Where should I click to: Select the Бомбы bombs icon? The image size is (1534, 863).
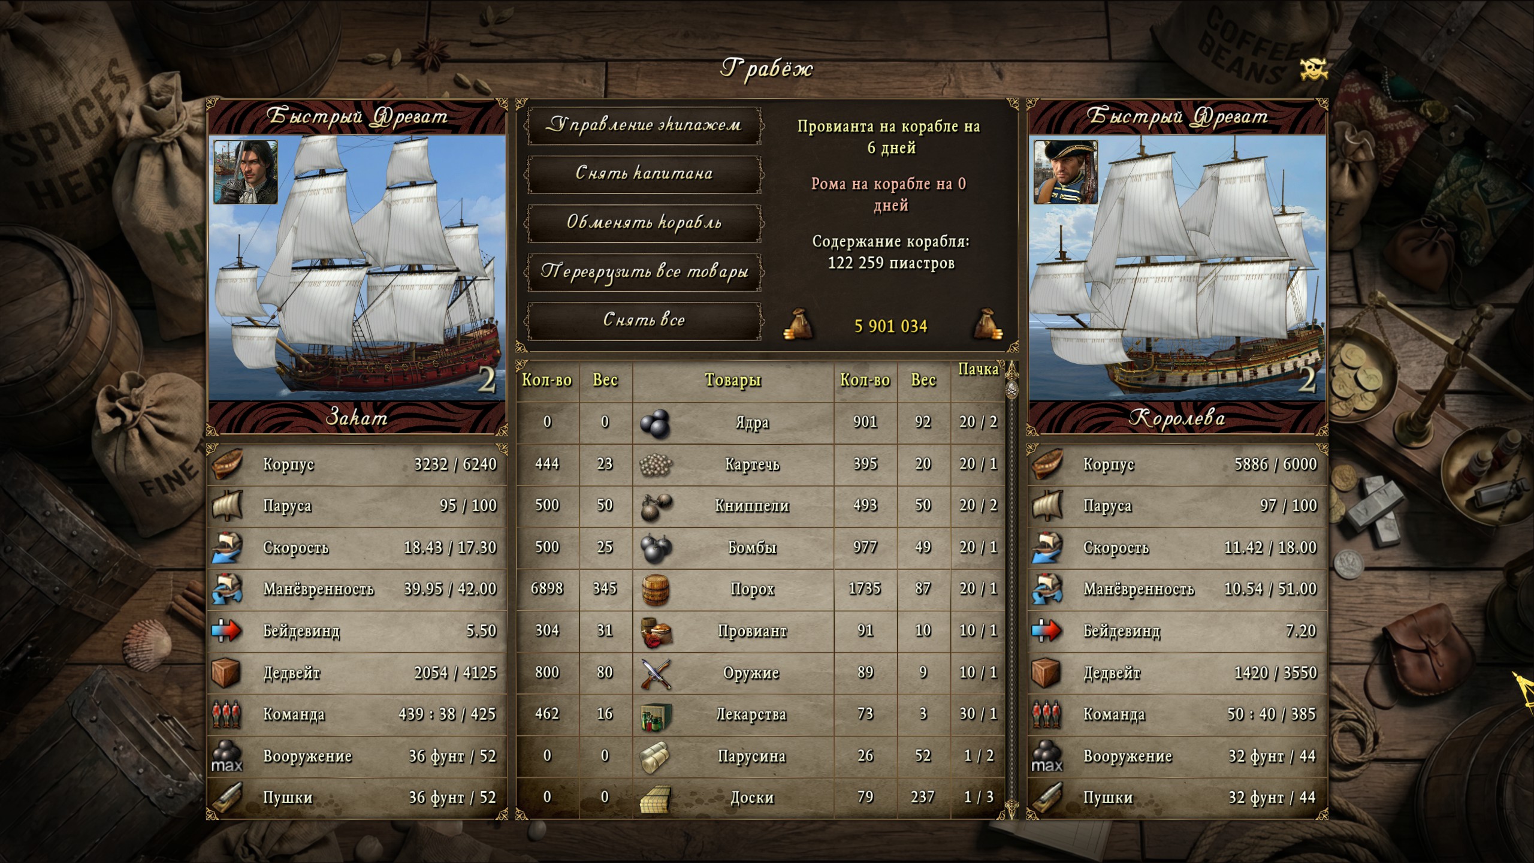655,548
